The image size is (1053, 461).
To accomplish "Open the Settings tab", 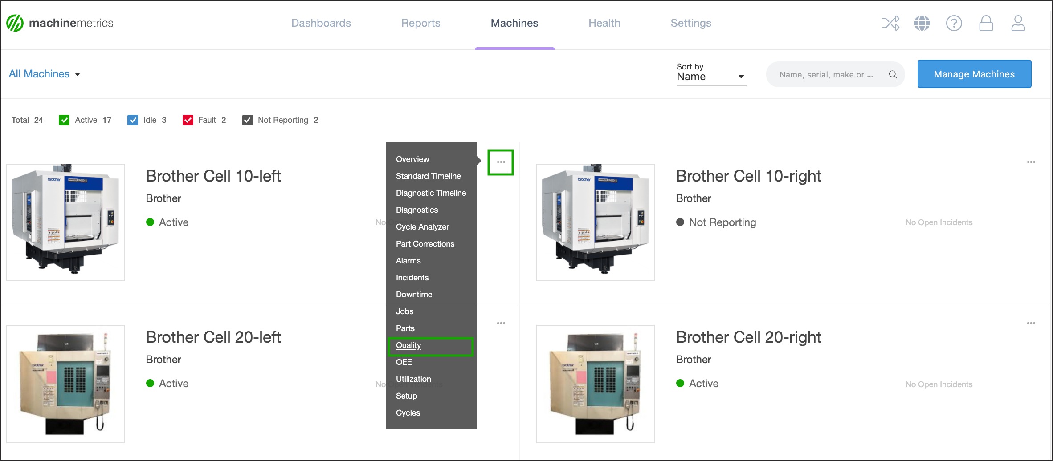I will pyautogui.click(x=691, y=23).
